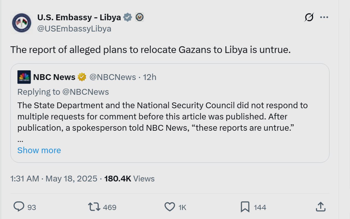This screenshot has height=219, width=350.
Task: Click the 1:31 AM May 18, 2025 timestamp
Action: (54, 179)
